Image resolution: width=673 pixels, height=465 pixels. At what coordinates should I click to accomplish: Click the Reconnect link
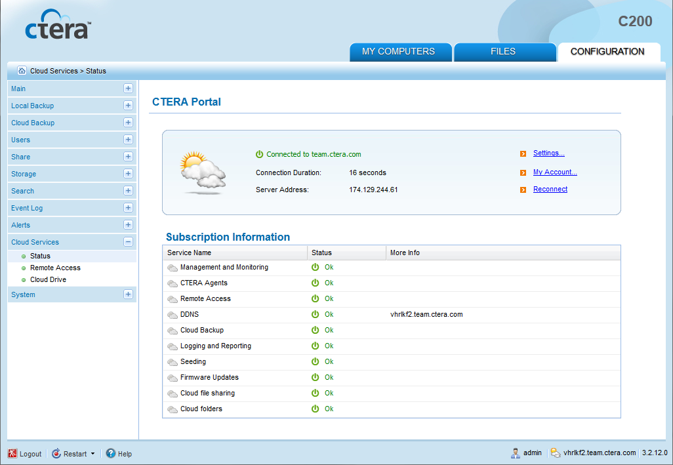point(550,189)
